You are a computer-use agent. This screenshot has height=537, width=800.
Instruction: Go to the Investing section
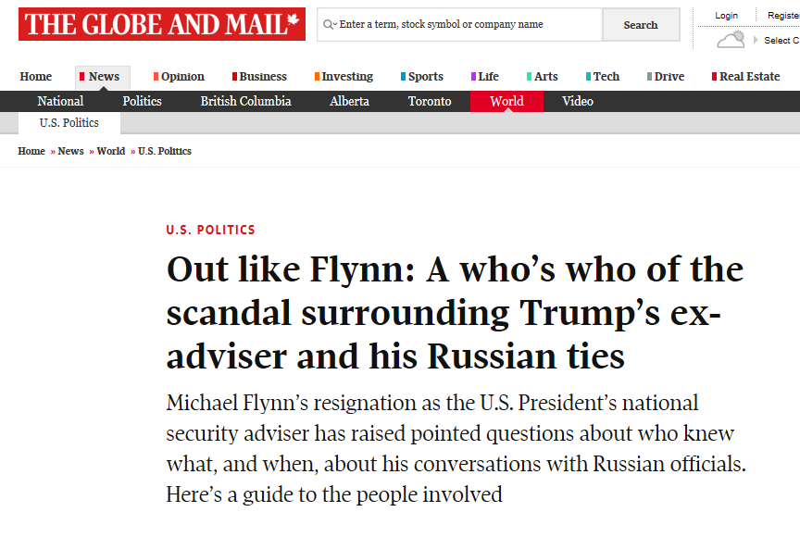coord(344,77)
